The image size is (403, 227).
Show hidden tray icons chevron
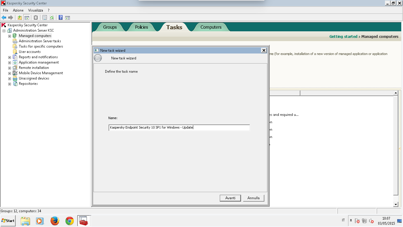[351, 220]
